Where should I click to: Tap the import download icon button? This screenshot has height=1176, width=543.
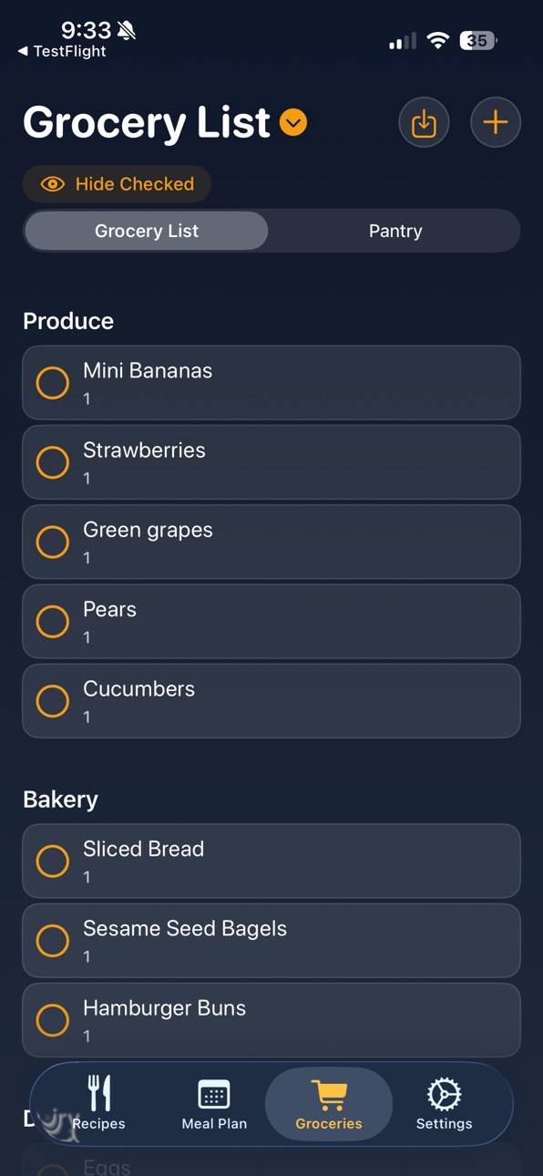tap(424, 122)
